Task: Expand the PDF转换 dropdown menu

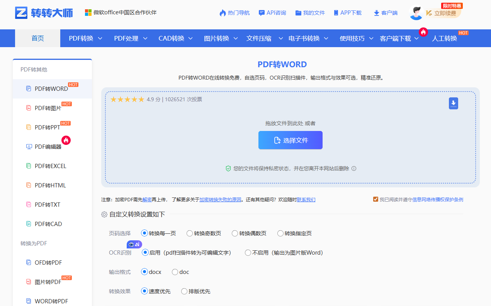Action: 84,38
